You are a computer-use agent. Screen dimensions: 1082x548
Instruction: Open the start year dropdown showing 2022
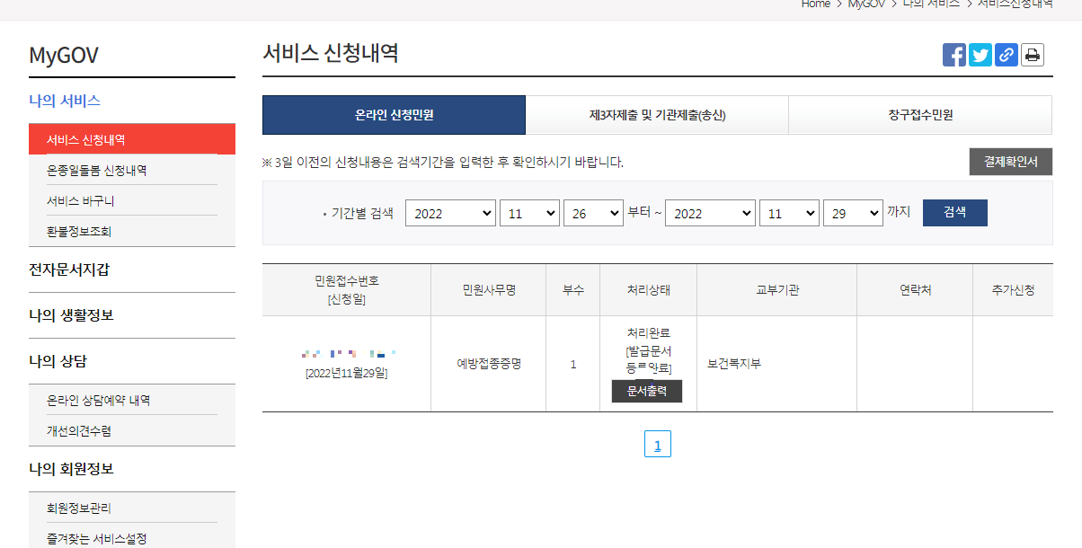450,213
